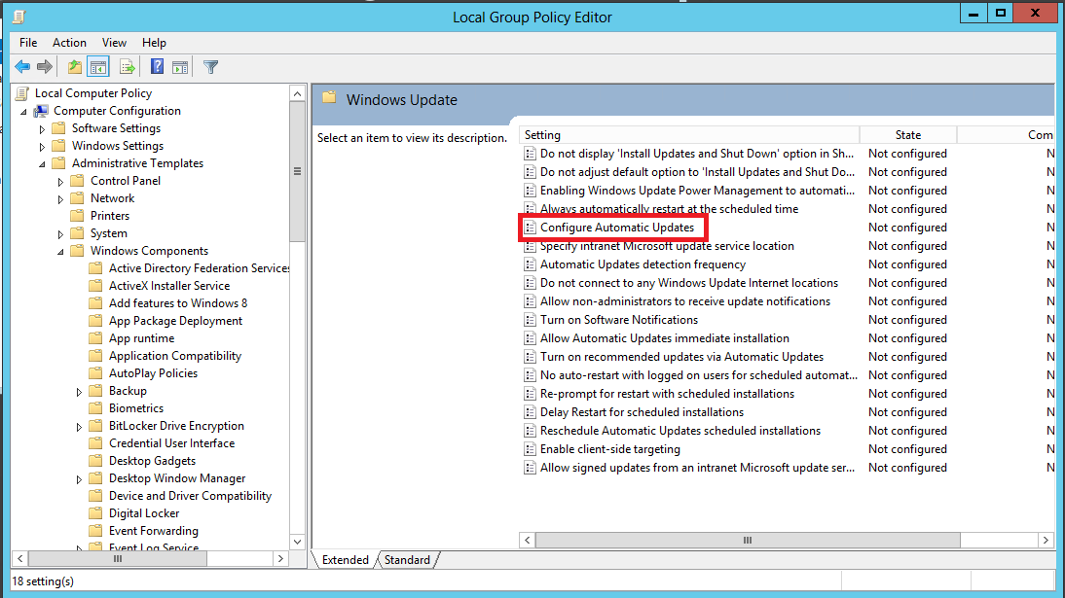Select the App Package Deployment tree item
The height and width of the screenshot is (598, 1065).
pos(175,321)
